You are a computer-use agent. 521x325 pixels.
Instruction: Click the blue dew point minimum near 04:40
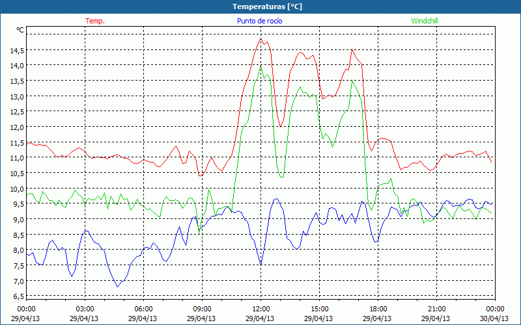click(x=117, y=287)
